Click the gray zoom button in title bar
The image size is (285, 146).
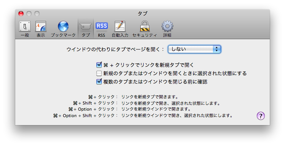coord(37,14)
